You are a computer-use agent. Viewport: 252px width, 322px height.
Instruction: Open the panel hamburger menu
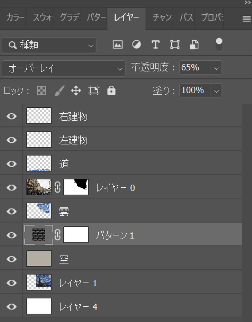click(x=246, y=19)
